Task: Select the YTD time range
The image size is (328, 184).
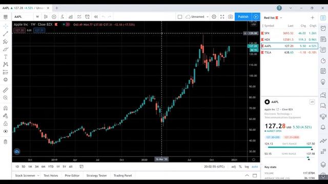Action: click(51, 167)
